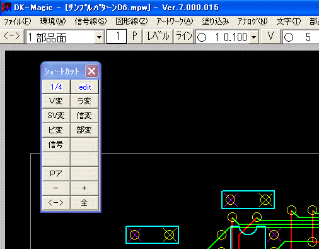Click the SV変 shortcut button
The image size is (319, 249).
(x=56, y=116)
